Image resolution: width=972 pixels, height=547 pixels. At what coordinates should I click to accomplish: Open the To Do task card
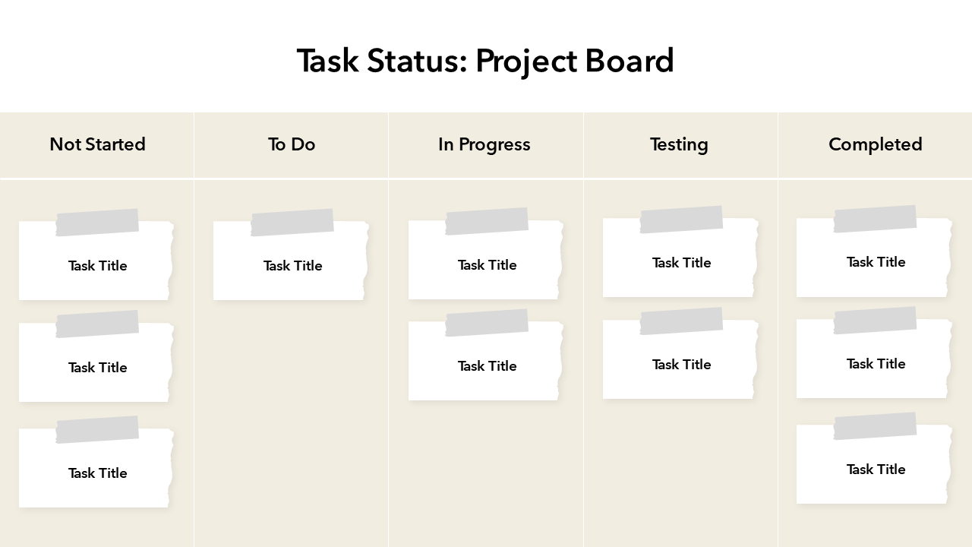[x=292, y=266]
